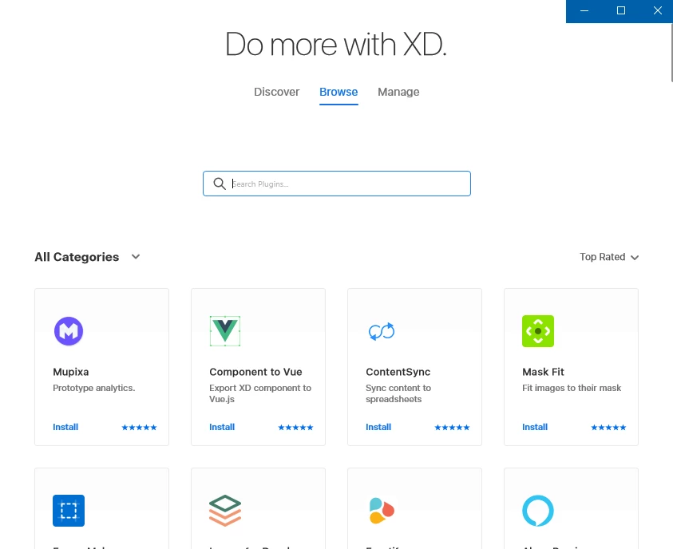Click into the Search Plugins field
Viewport: 673px width, 549px height.
click(337, 184)
